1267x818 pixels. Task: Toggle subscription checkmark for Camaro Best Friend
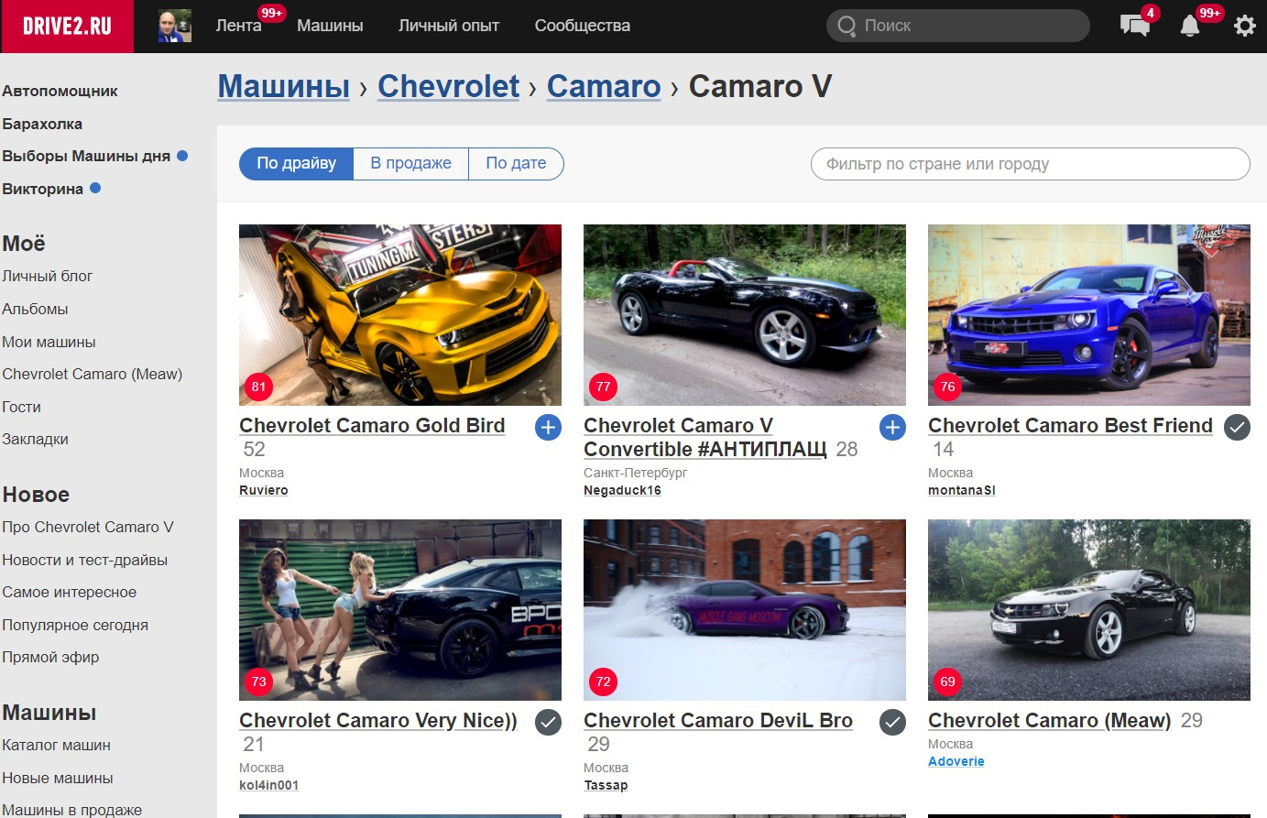point(1237,427)
